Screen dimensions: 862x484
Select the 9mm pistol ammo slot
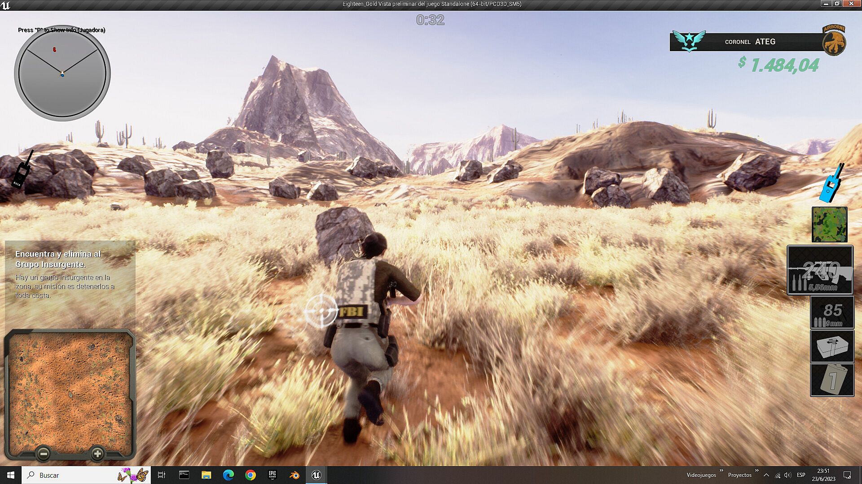832,313
